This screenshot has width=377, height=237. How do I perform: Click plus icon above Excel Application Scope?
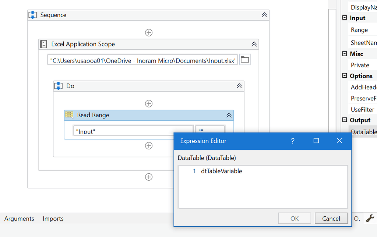149,32
